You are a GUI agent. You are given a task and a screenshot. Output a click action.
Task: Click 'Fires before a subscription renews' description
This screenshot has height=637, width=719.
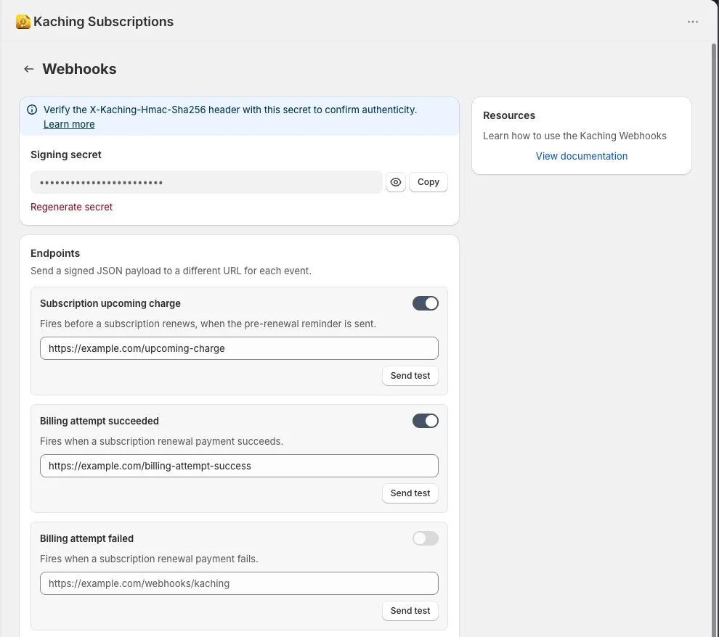208,324
